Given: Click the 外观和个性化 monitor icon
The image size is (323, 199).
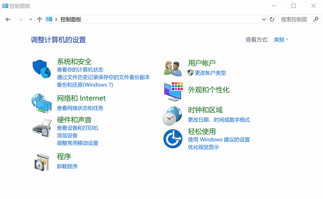Looking at the screenshot, I should [x=173, y=92].
